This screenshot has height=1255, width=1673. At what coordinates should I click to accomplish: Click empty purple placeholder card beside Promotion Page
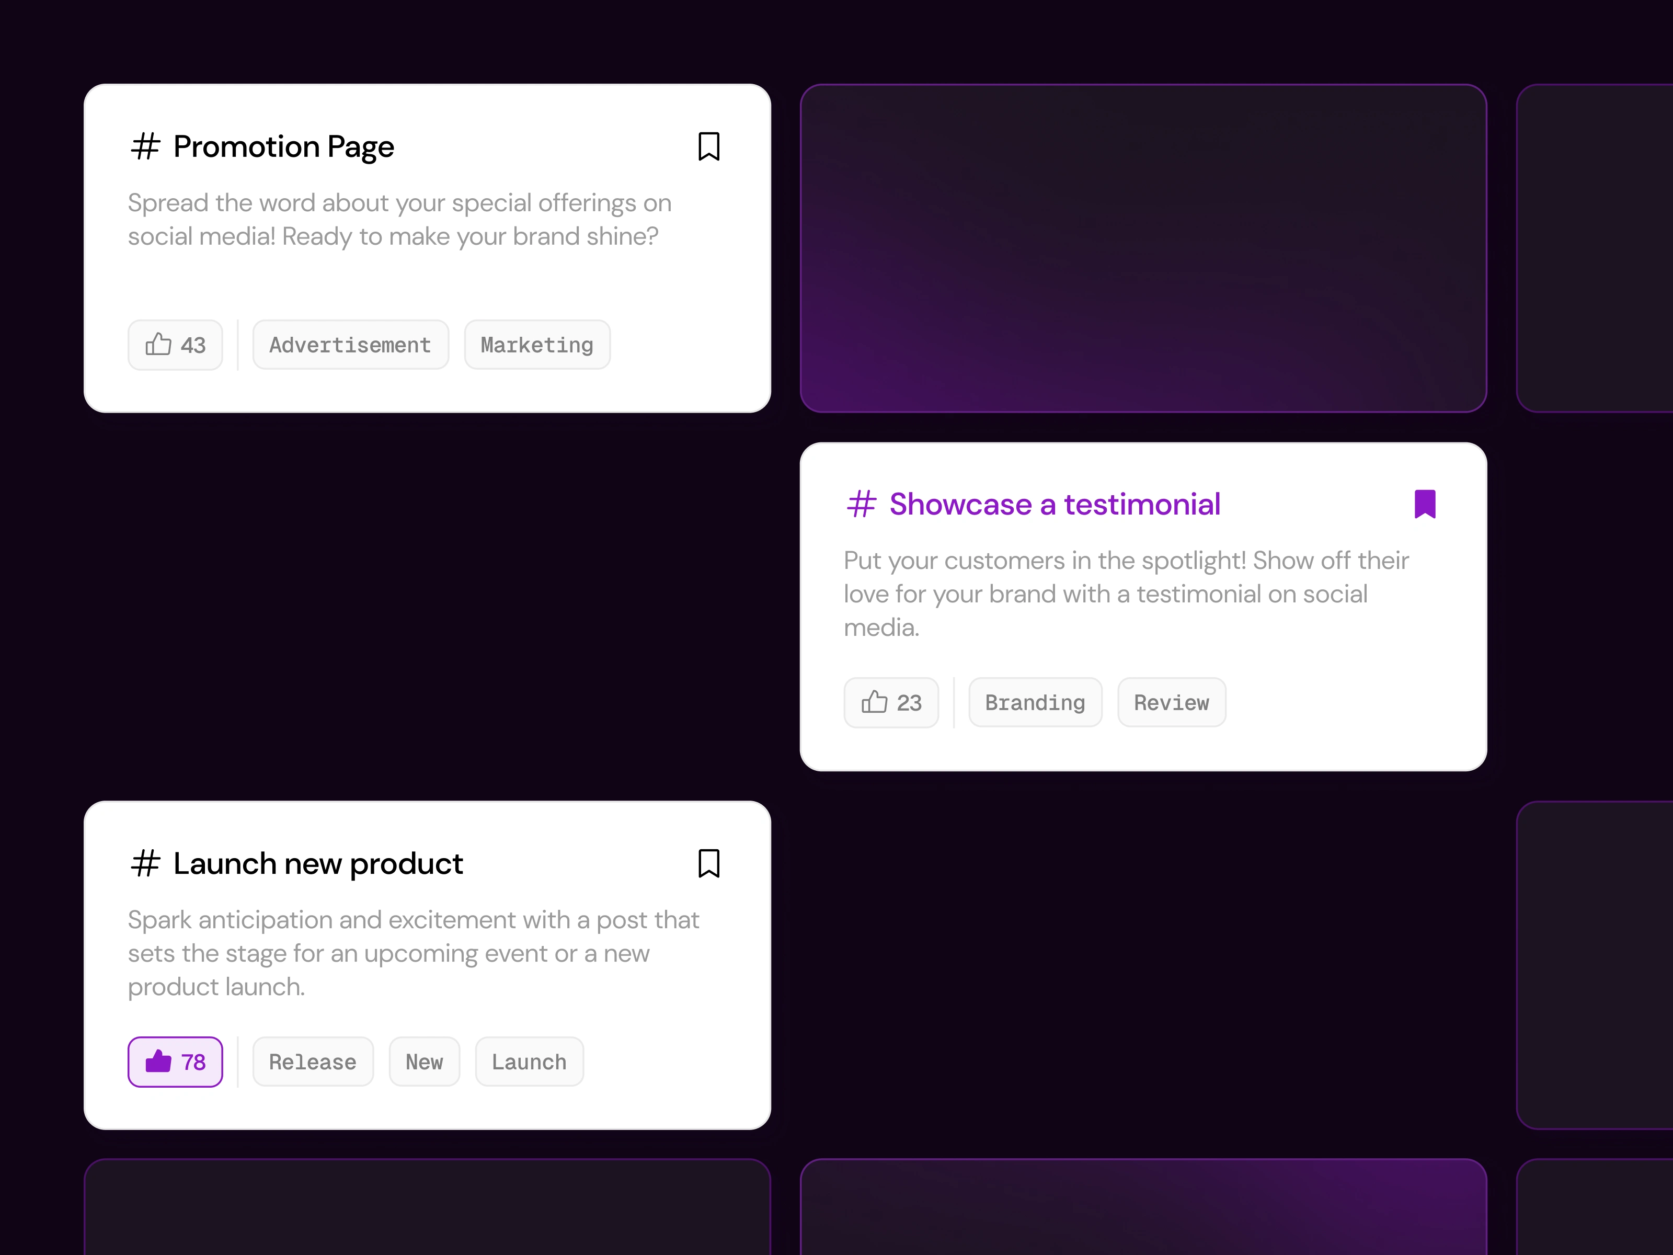(x=1143, y=248)
